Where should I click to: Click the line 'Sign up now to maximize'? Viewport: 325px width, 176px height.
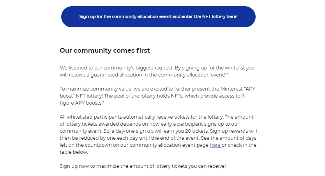(143, 166)
